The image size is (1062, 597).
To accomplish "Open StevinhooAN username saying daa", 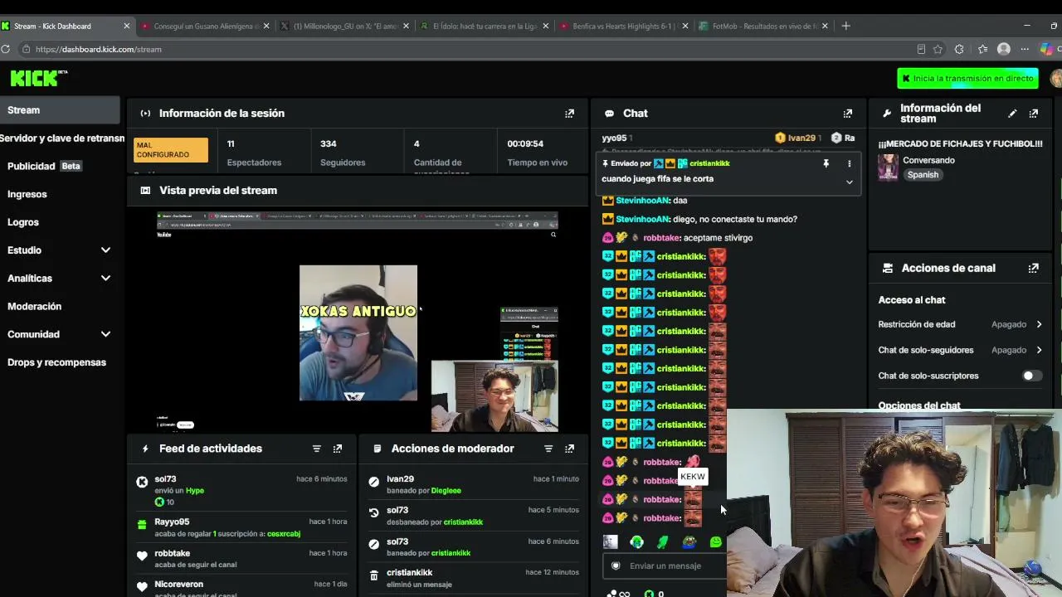I will point(642,201).
